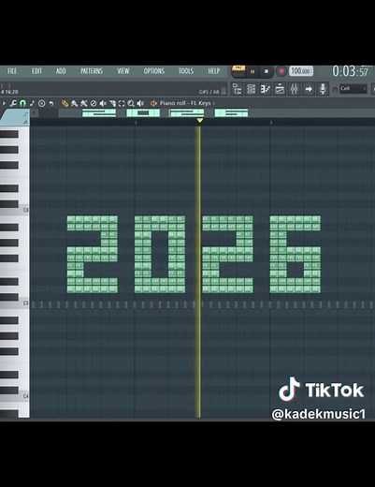Open the ADD menu

pyautogui.click(x=61, y=71)
